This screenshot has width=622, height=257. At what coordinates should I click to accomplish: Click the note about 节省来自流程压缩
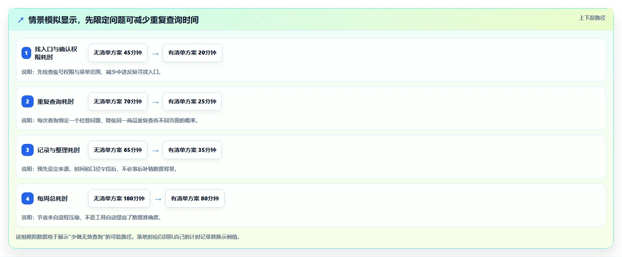pos(92,217)
